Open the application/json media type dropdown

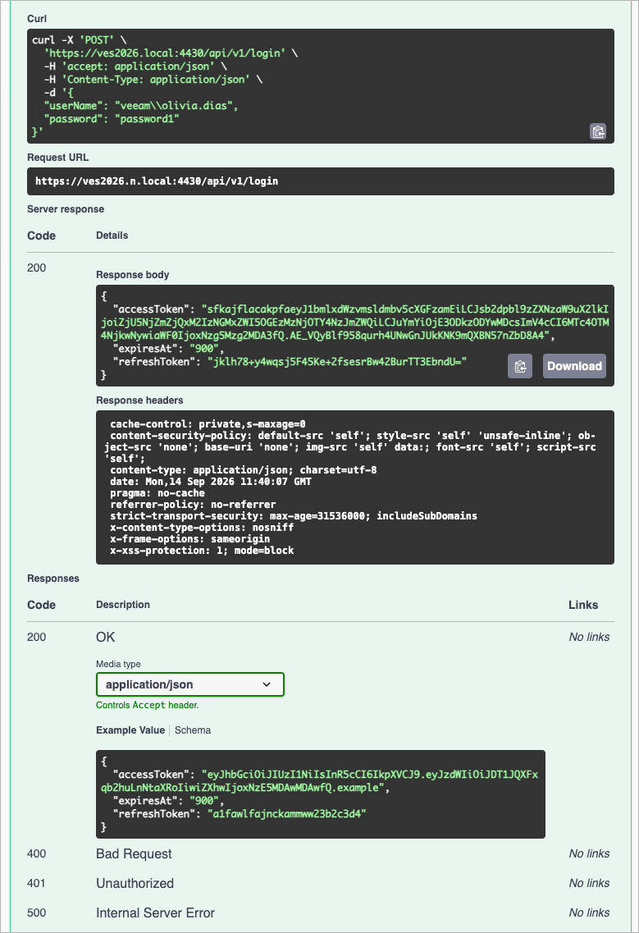189,684
